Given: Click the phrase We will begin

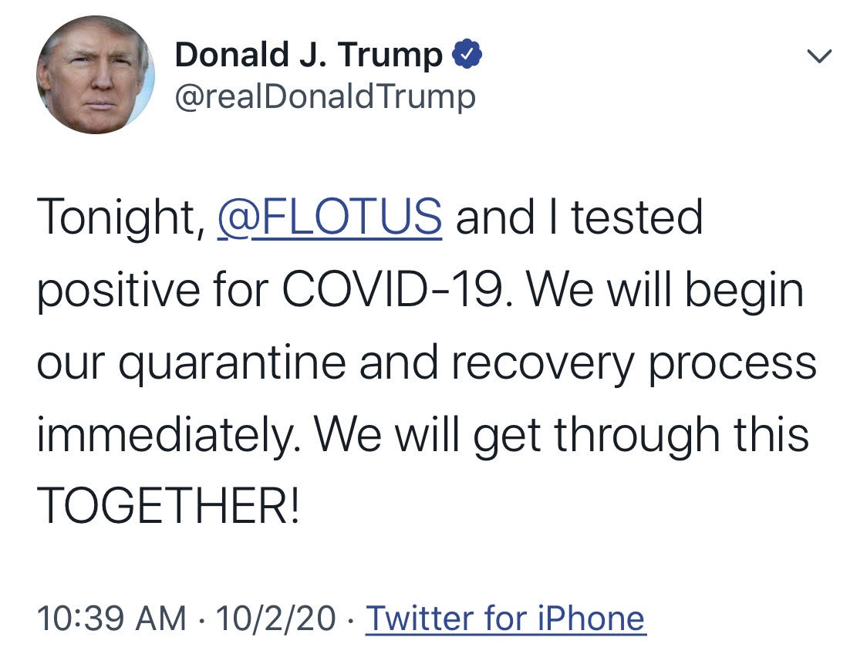Looking at the screenshot, I should pyautogui.click(x=668, y=290).
